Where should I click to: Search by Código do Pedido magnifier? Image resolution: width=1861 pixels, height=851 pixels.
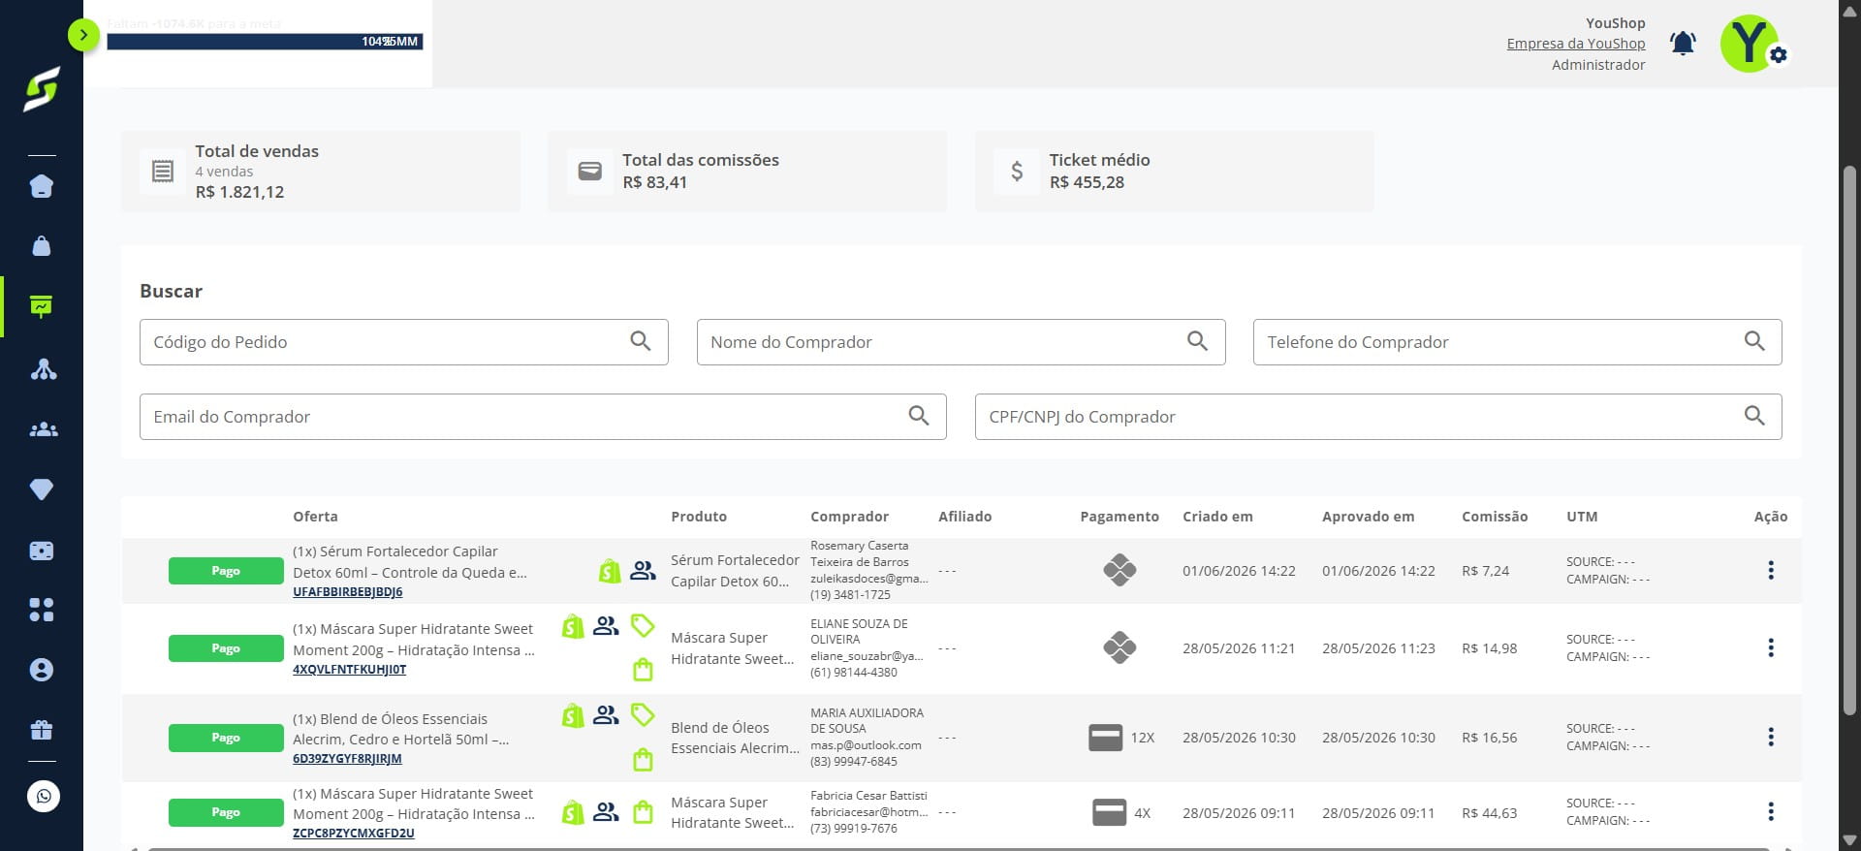[641, 341]
